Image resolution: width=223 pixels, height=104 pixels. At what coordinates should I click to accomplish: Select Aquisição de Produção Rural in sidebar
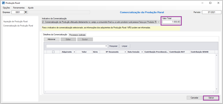pyautogui.click(x=15, y=21)
